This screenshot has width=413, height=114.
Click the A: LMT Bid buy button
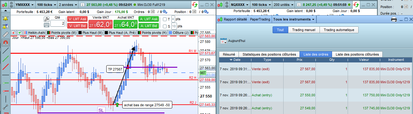[149, 25]
